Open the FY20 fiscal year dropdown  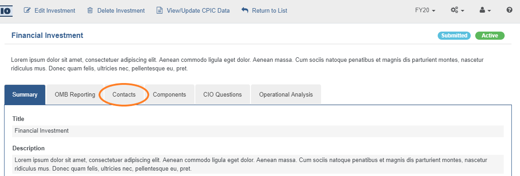[425, 10]
